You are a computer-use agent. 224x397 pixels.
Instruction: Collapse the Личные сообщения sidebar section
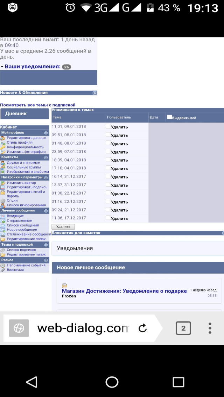(46, 211)
